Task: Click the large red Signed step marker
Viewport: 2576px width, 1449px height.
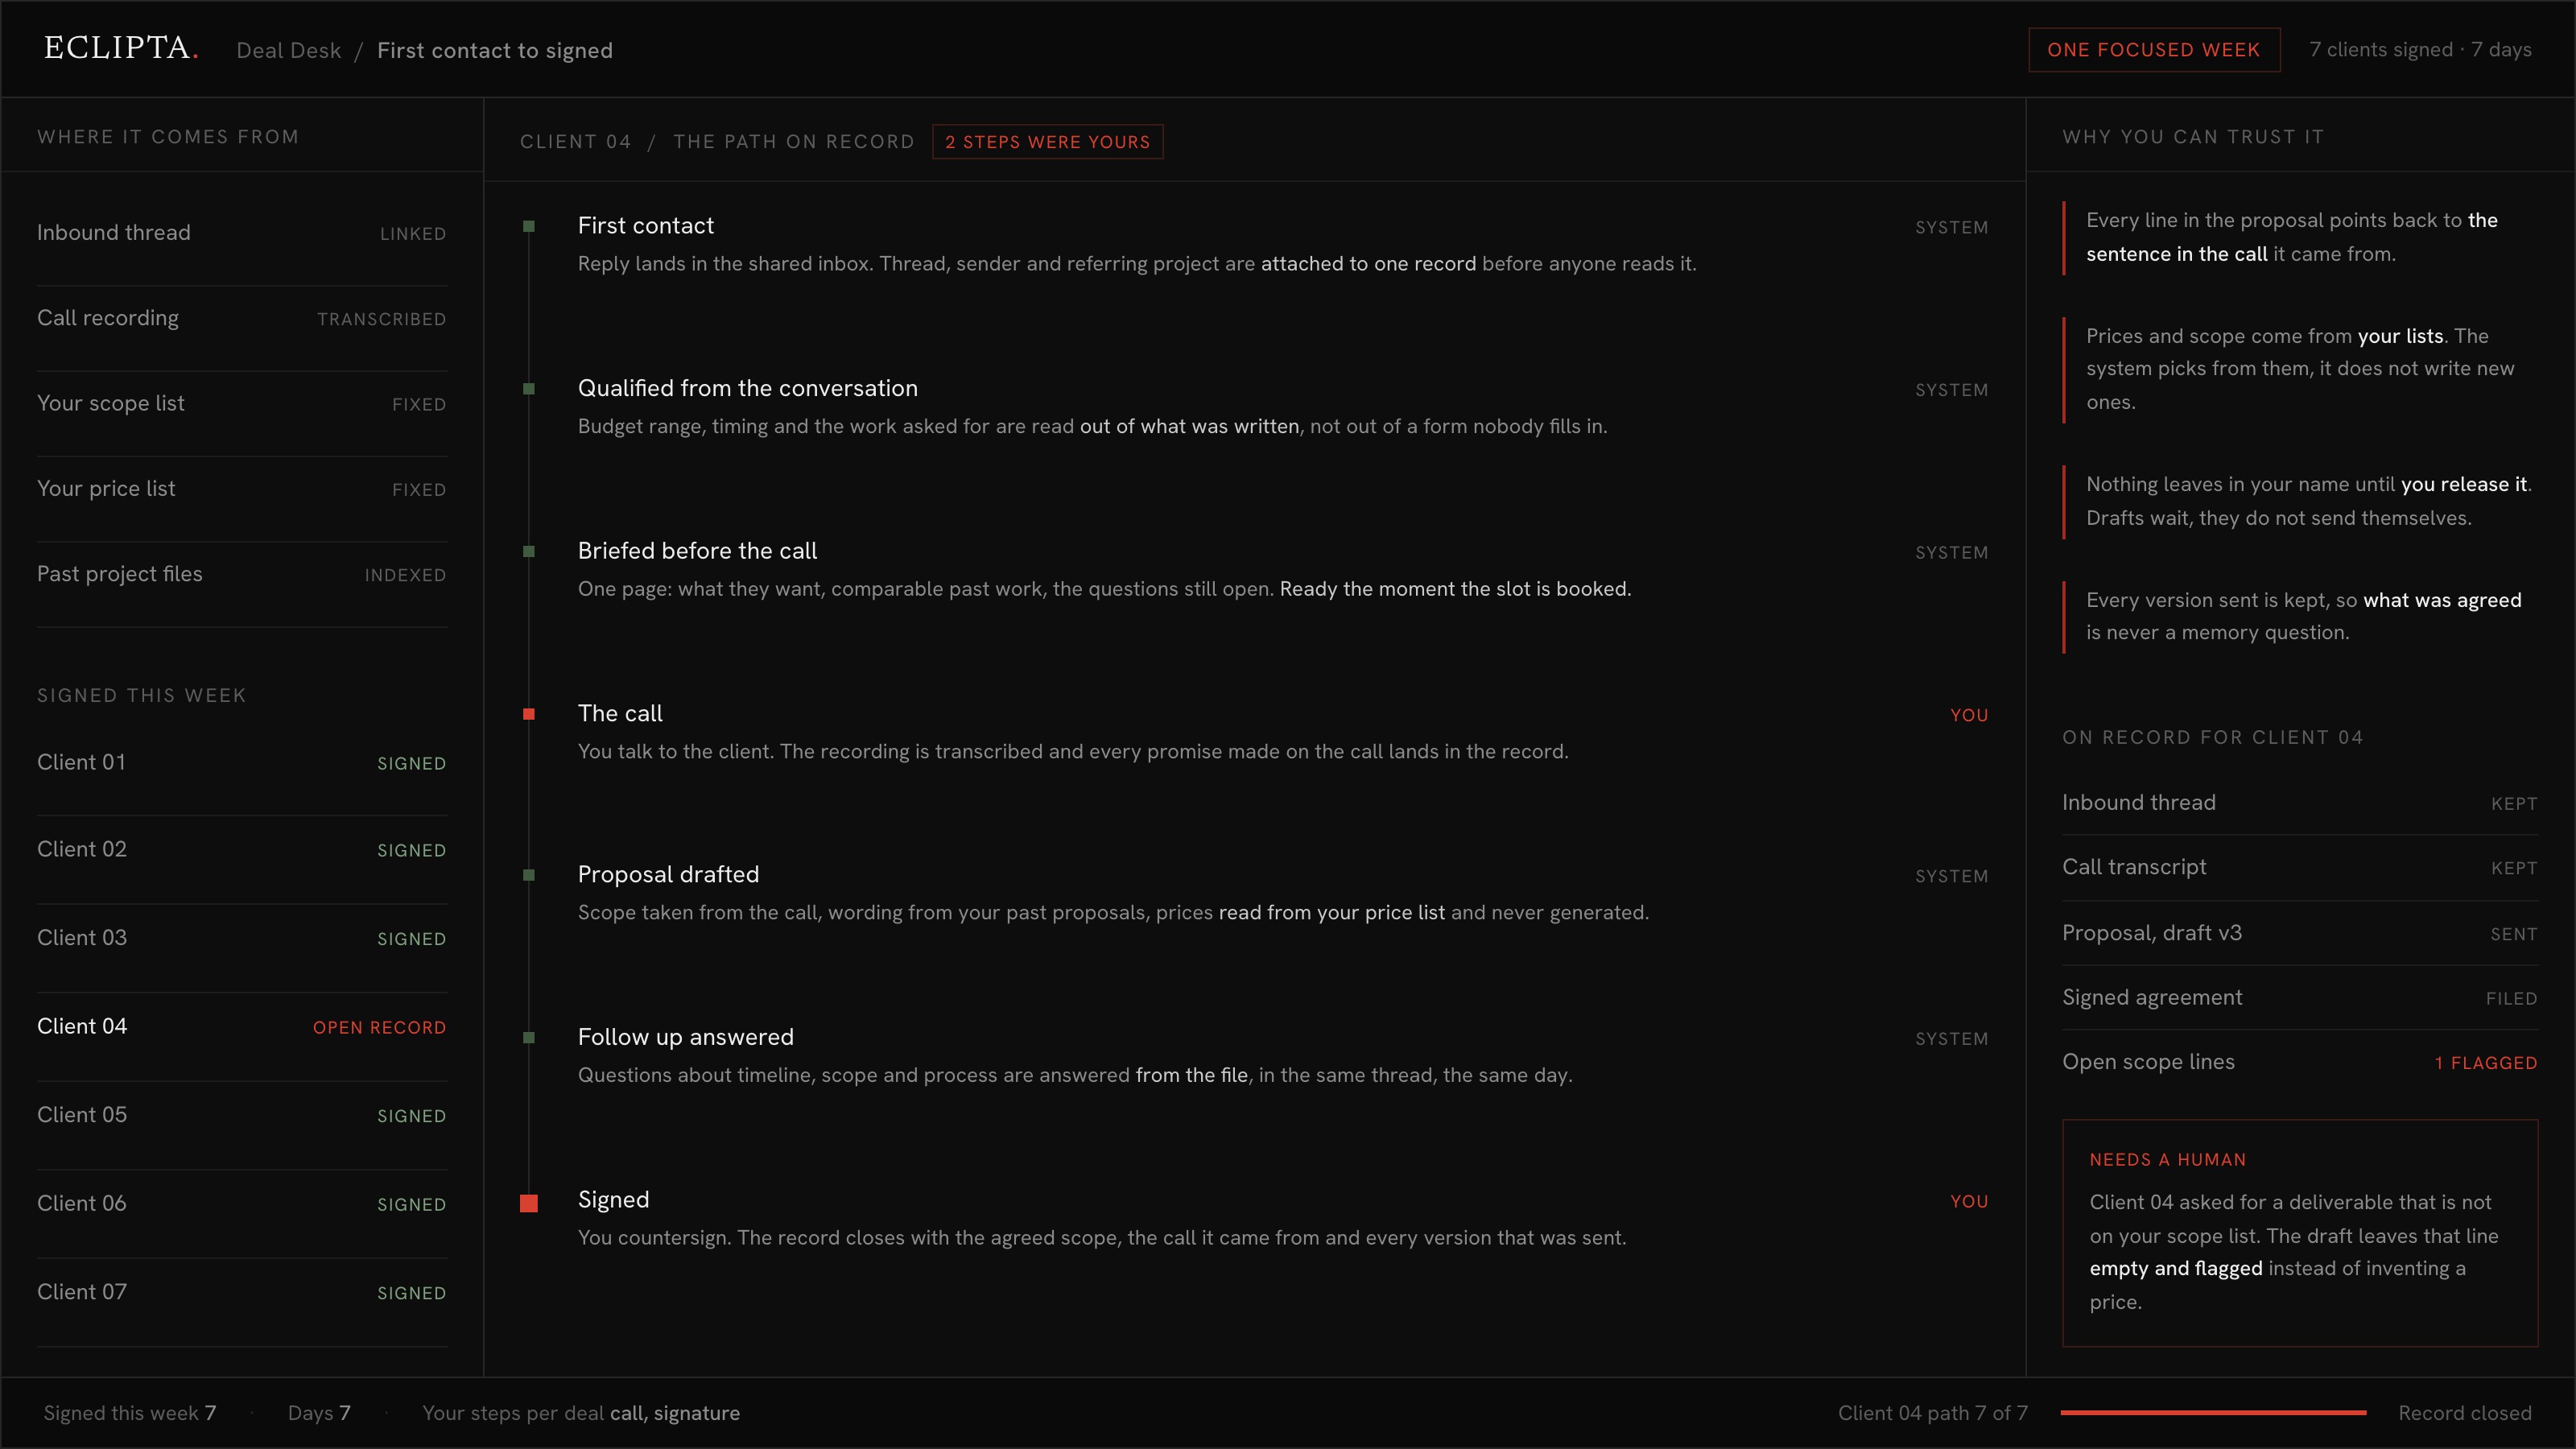Action: pos(529,1203)
